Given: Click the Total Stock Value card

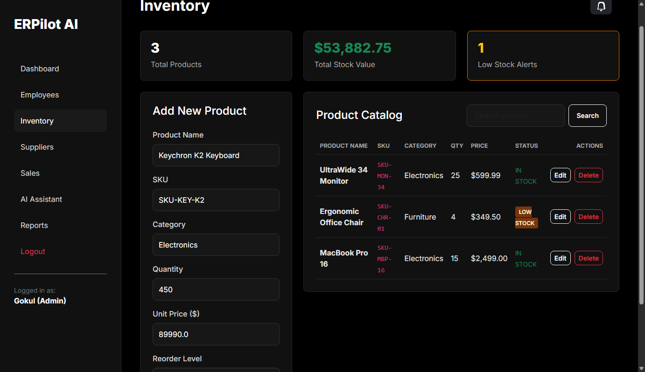Looking at the screenshot, I should pyautogui.click(x=379, y=56).
